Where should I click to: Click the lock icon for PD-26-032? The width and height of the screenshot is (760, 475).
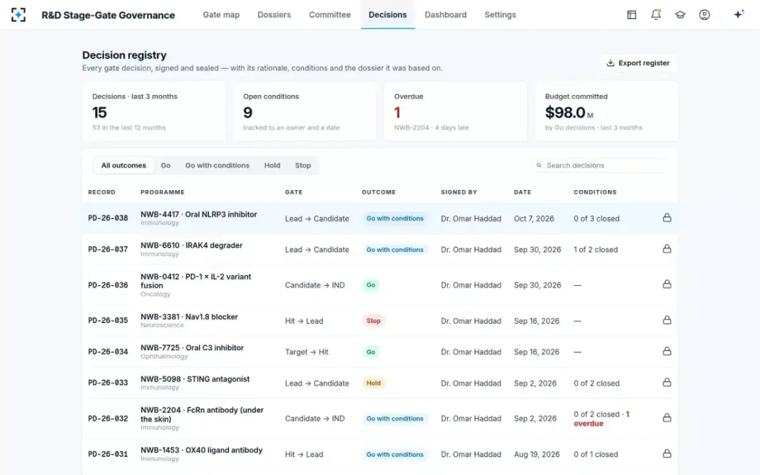point(667,418)
